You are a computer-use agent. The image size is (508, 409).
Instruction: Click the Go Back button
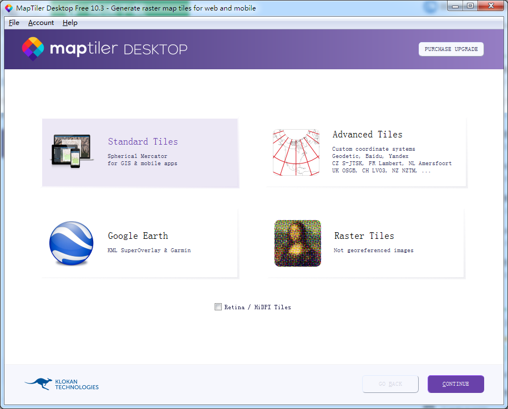390,384
